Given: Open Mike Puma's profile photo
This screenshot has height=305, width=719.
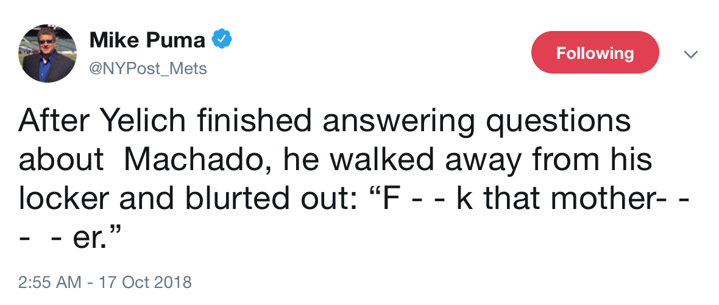Looking at the screenshot, I should 50,55.
